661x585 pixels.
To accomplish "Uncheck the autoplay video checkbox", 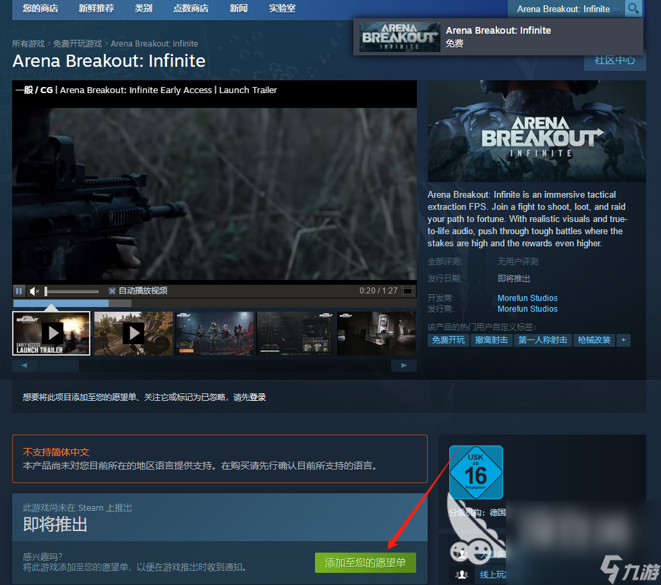I will pyautogui.click(x=112, y=291).
